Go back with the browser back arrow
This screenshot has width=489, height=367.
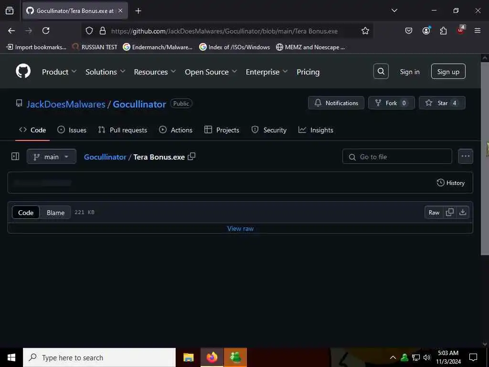coord(11,31)
